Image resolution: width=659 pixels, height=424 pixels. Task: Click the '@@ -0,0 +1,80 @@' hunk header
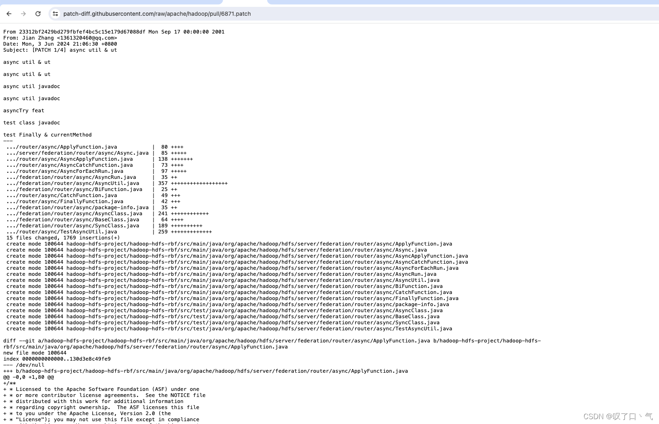[x=28, y=377]
